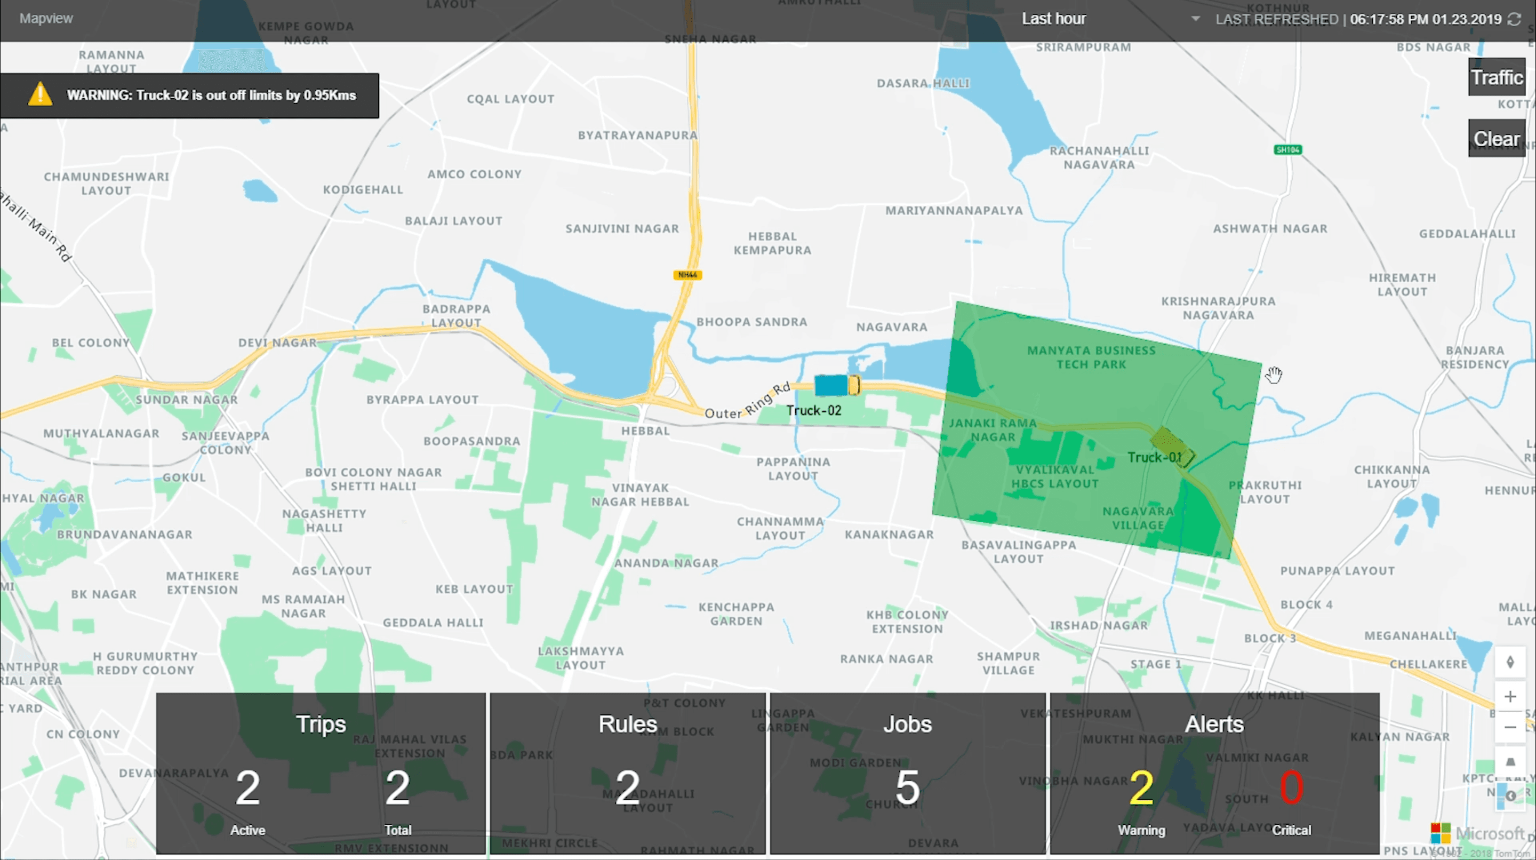Open the Trips summary tile
Viewport: 1536px width, 860px height.
pyautogui.click(x=321, y=773)
